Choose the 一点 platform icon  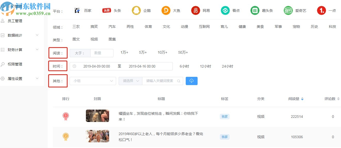click(321, 11)
